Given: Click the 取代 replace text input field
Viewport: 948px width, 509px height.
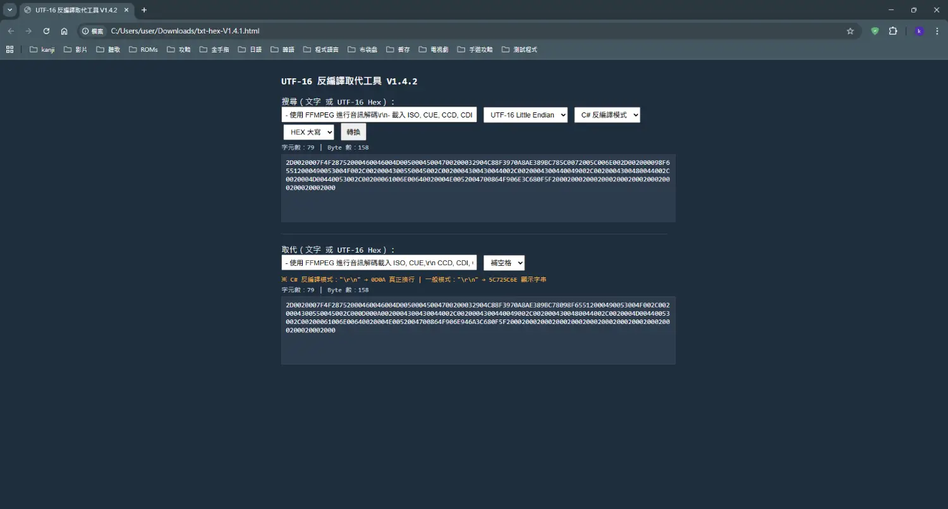Looking at the screenshot, I should point(379,263).
